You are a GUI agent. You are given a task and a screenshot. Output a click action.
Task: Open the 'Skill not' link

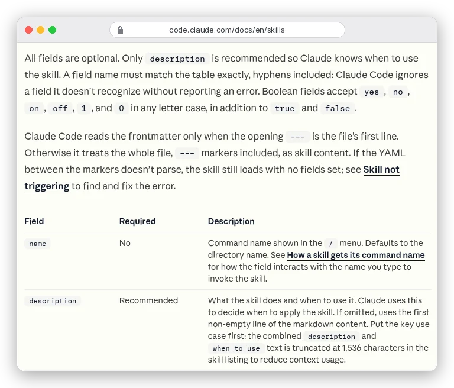point(381,169)
